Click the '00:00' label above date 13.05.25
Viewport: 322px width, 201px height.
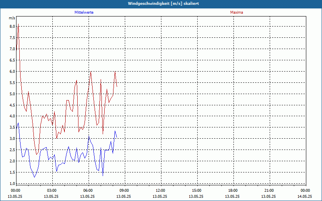coord(15,191)
